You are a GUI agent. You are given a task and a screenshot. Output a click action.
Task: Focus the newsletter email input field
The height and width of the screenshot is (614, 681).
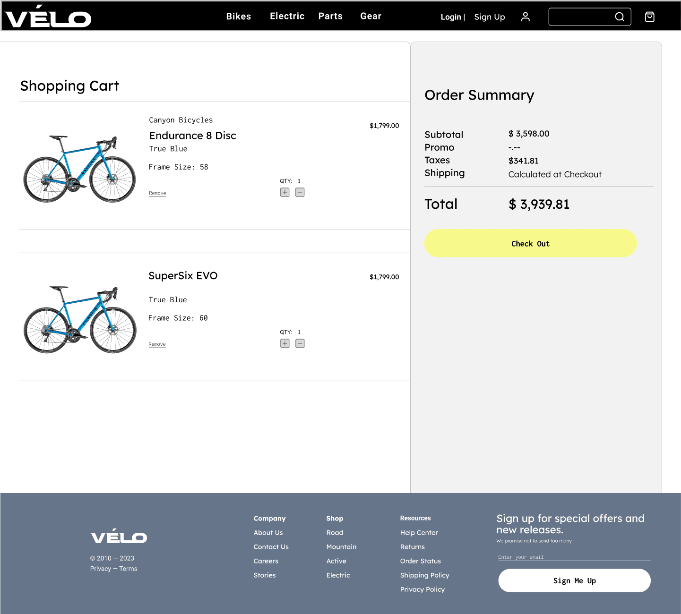pos(574,557)
